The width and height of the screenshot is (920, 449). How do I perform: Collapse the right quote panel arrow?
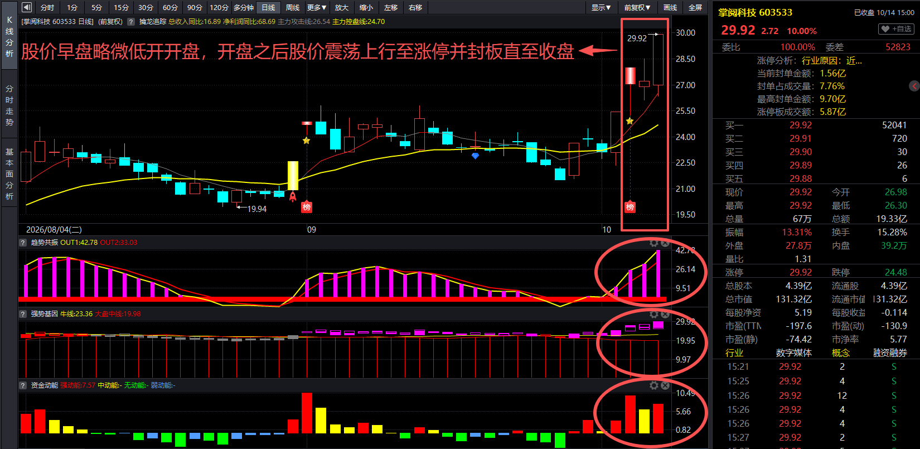[914, 86]
